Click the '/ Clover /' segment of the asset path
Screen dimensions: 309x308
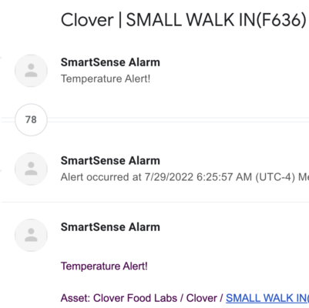tap(202, 298)
